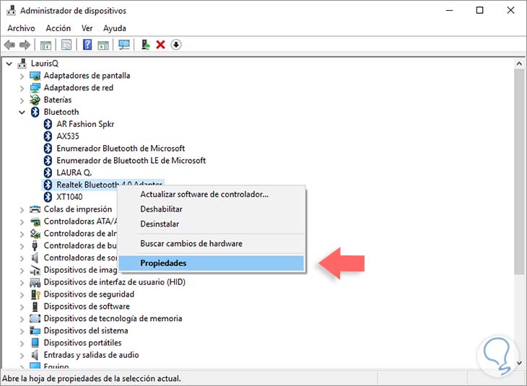Screen dimensions: 527x386
Task: Click the show/hide action pane icon
Action: pyautogui.click(x=103, y=45)
